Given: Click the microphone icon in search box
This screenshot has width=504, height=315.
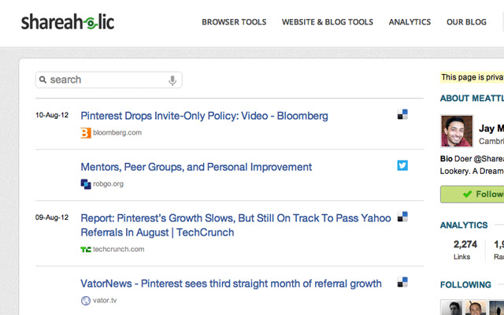Looking at the screenshot, I should pos(172,80).
